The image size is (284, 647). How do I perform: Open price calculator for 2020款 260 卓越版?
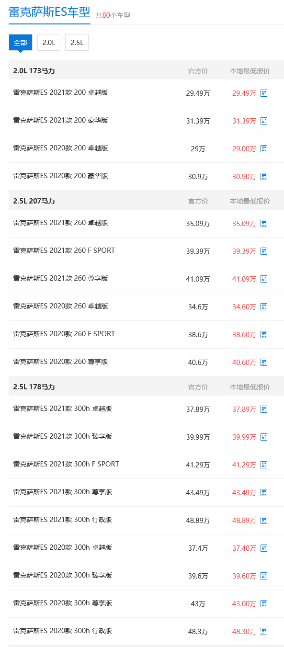(264, 306)
